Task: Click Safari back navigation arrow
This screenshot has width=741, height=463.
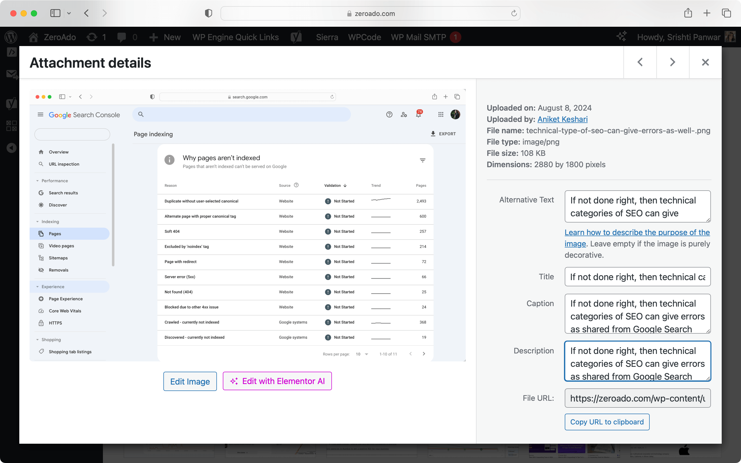Action: tap(86, 13)
